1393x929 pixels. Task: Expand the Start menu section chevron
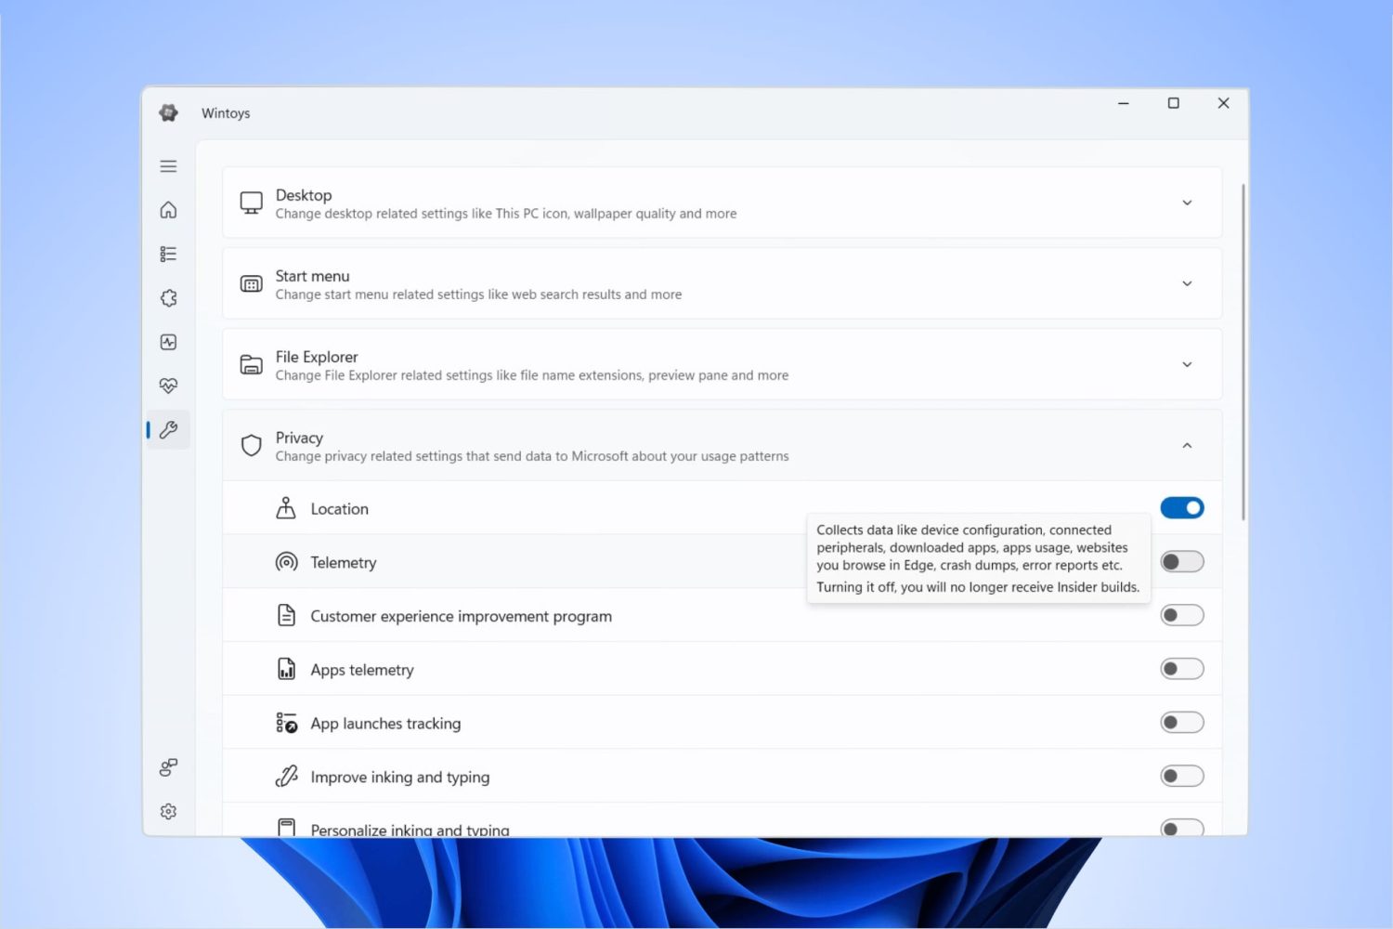coord(1187,283)
